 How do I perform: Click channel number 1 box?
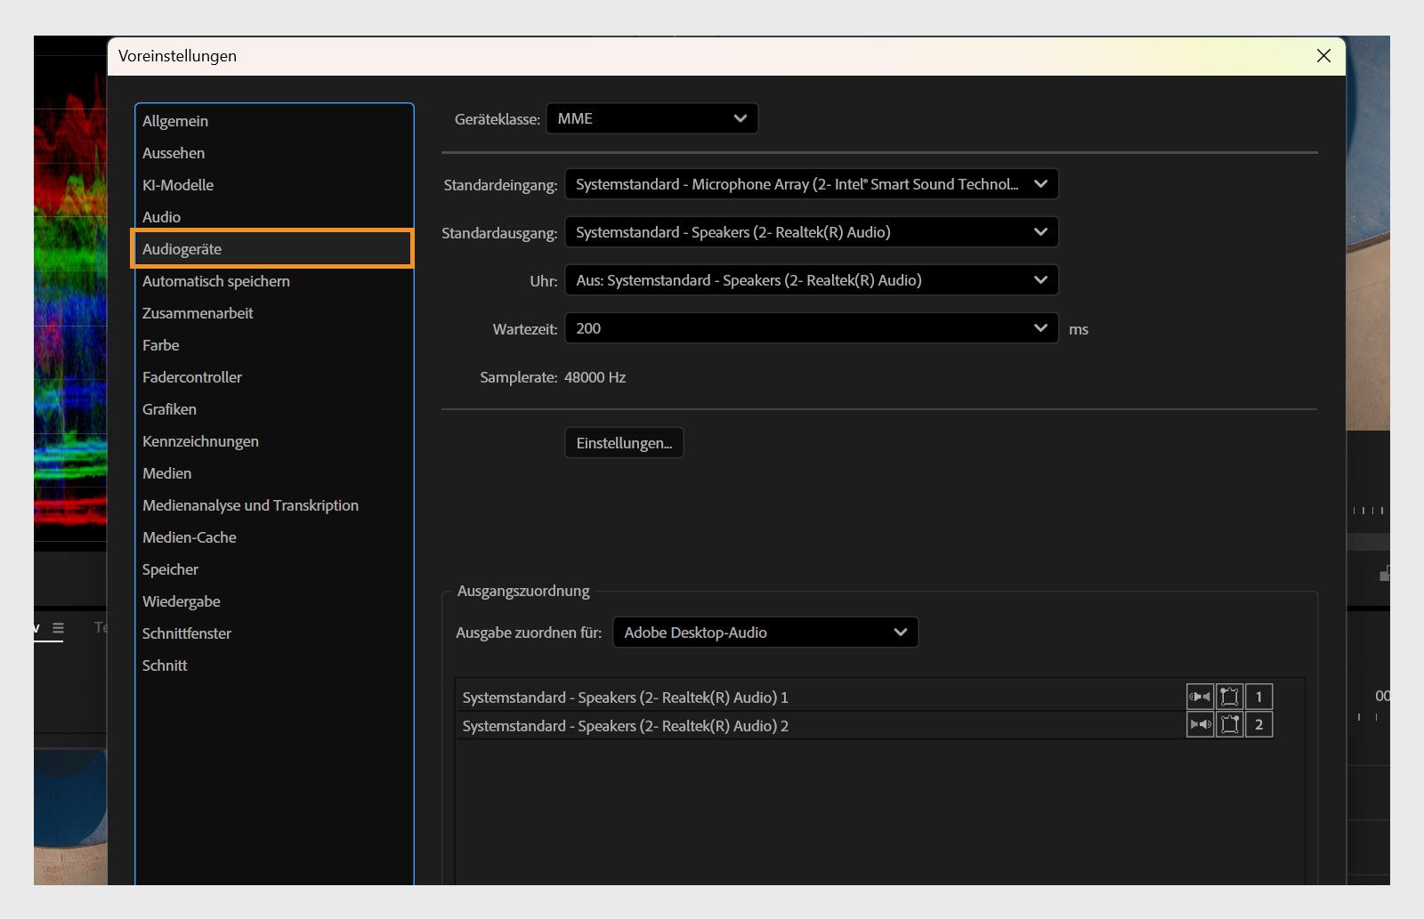point(1258,697)
